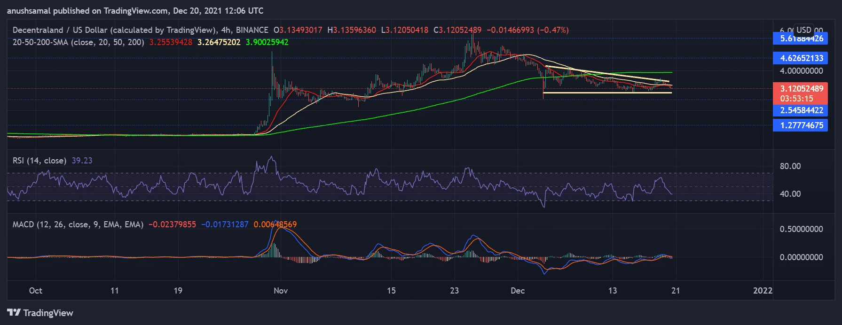Click the Dec label on time axis
The width and height of the screenshot is (842, 325).
click(518, 291)
